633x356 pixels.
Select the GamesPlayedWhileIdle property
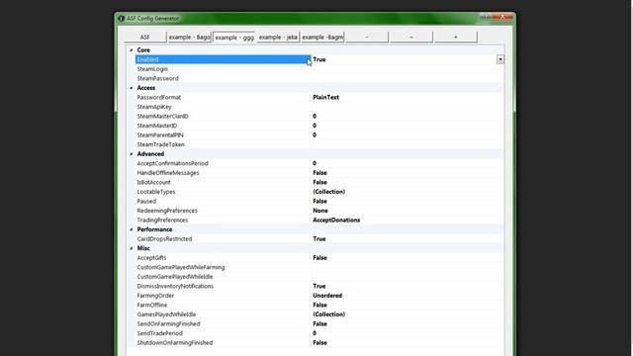(166, 314)
